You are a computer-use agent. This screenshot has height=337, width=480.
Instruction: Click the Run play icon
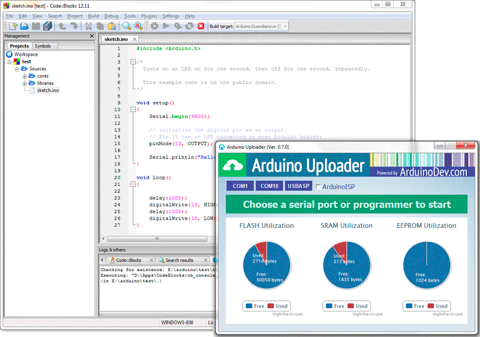point(166,26)
